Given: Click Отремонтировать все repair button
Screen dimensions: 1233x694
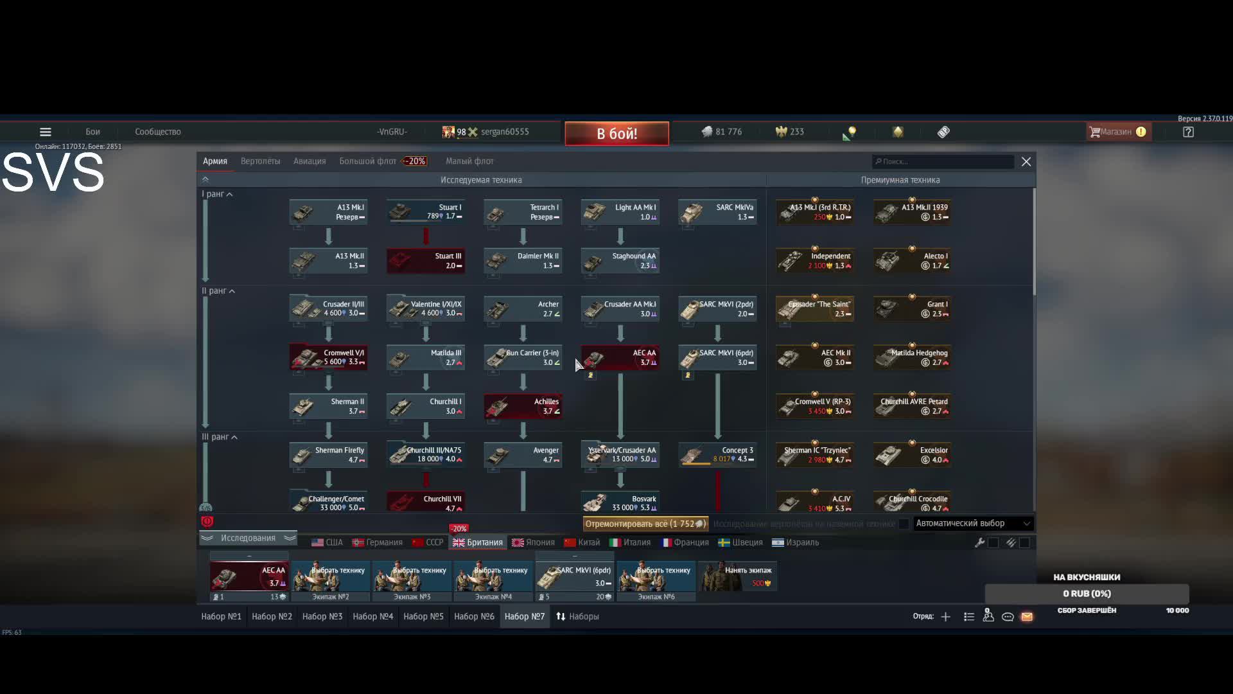Looking at the screenshot, I should (645, 524).
